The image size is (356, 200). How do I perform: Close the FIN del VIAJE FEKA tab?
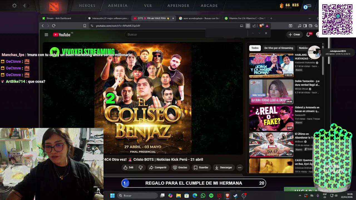(x=173, y=18)
